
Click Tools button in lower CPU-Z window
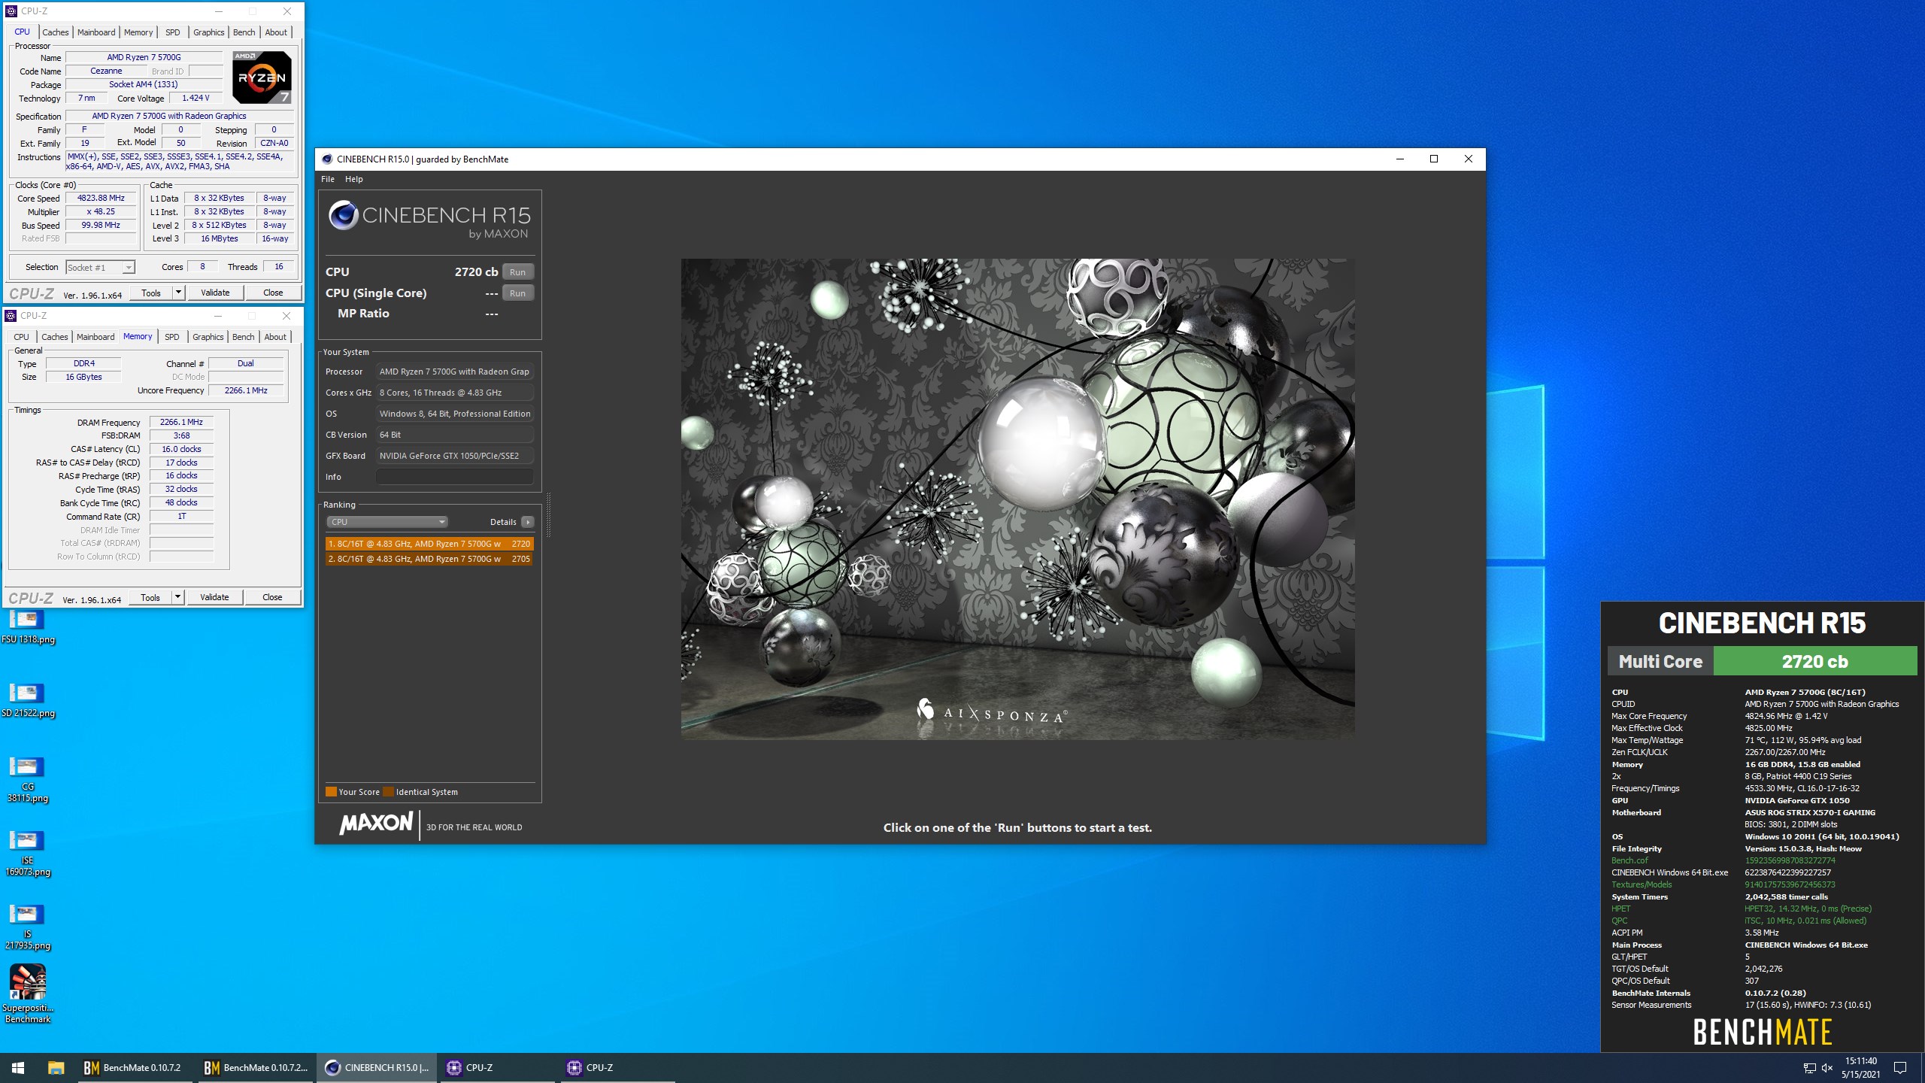[x=150, y=597]
